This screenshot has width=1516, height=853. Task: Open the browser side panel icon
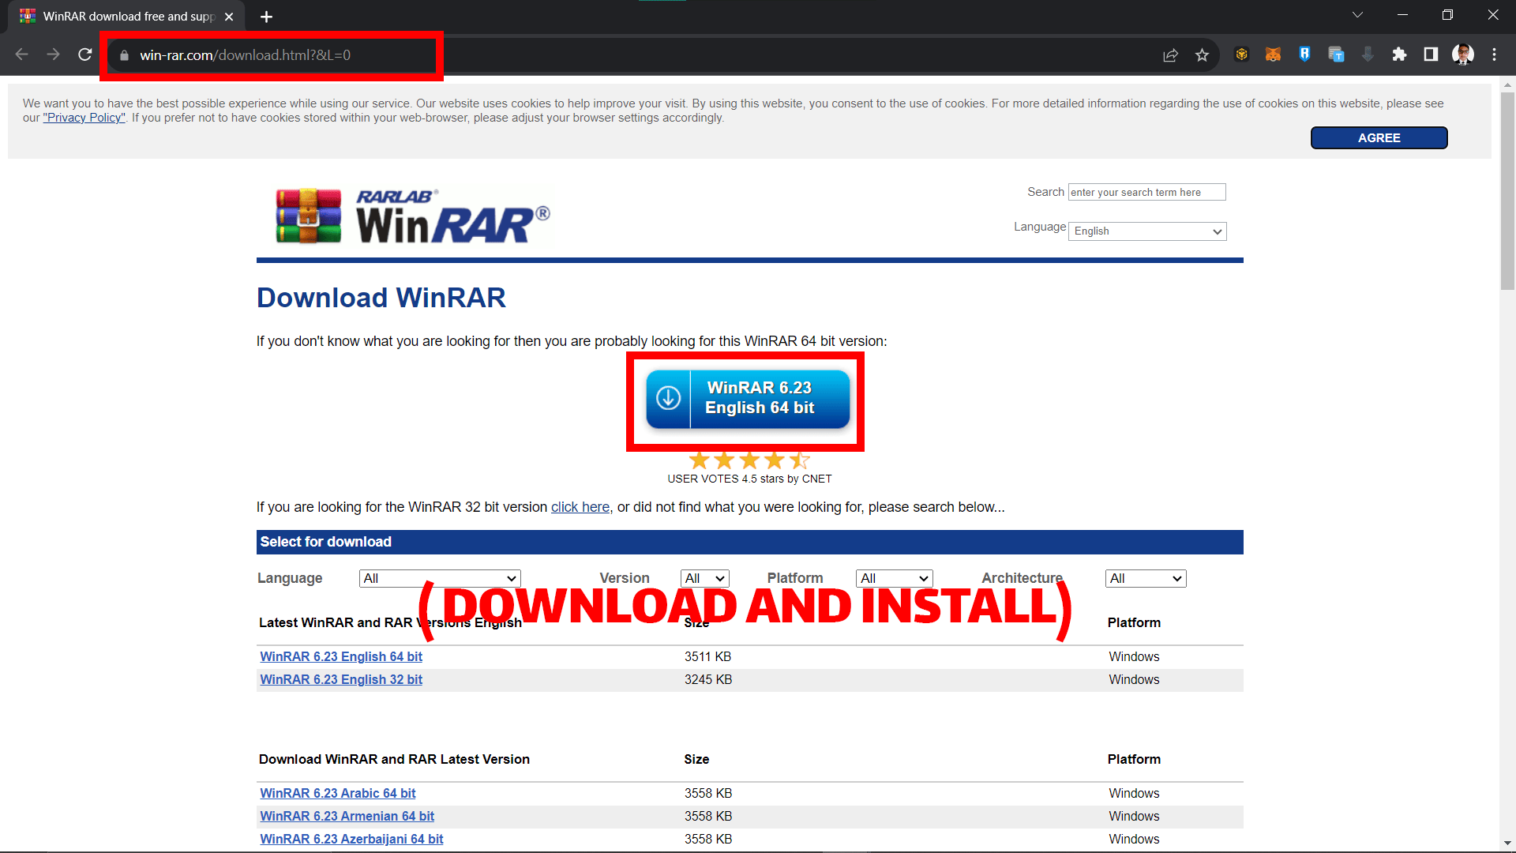point(1432,54)
